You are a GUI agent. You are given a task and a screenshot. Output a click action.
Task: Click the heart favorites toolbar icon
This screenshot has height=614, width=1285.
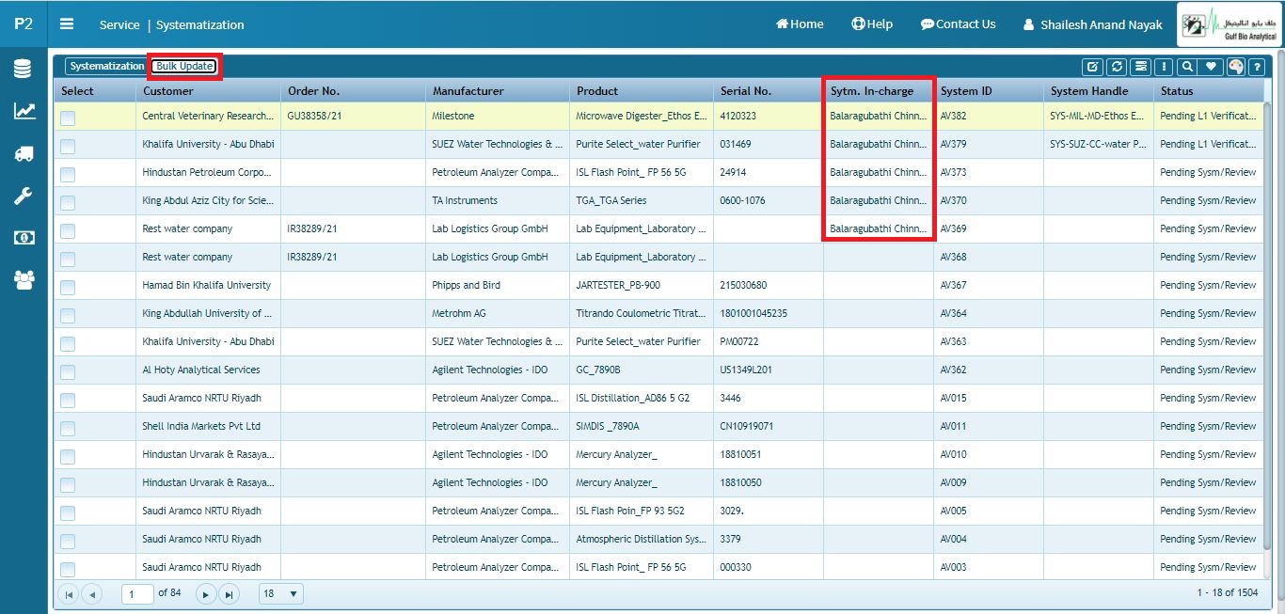pos(1212,67)
